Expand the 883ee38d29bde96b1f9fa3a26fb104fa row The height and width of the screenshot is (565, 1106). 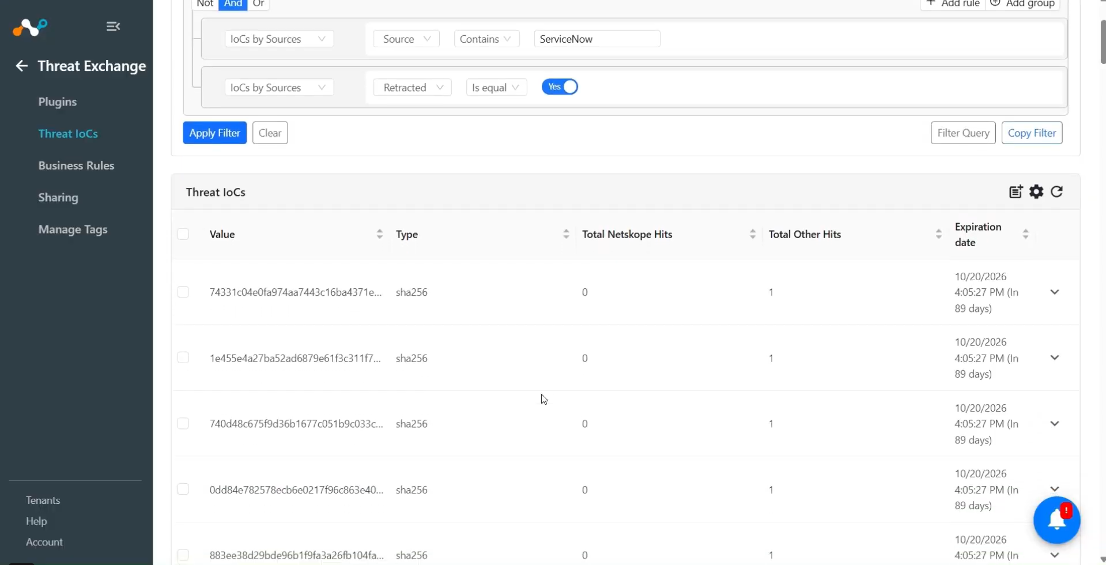coord(1055,555)
